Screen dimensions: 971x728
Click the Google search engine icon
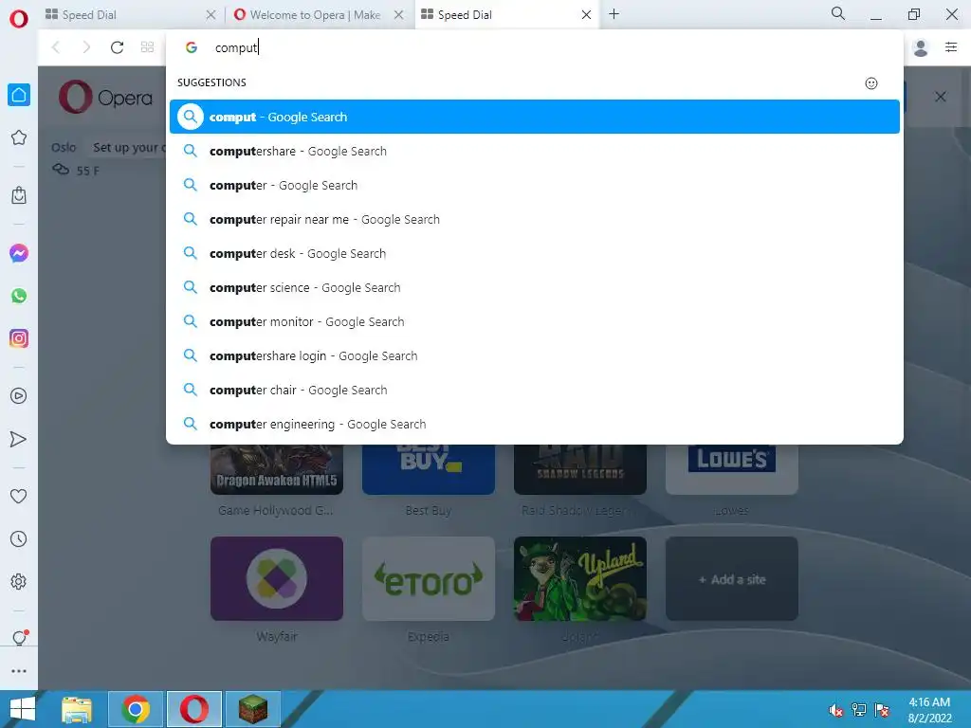[x=192, y=47]
